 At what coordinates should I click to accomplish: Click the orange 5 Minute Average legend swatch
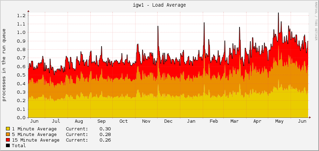[8, 134]
